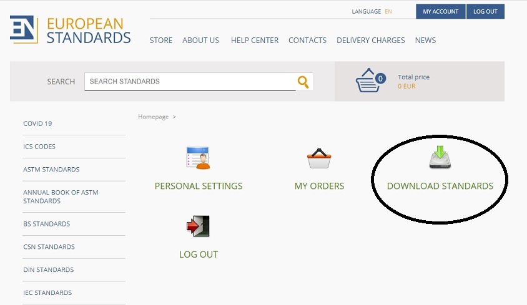Image resolution: width=527 pixels, height=305 pixels.
Task: Open PERSONAL SETTINGS text link
Action: pos(199,186)
